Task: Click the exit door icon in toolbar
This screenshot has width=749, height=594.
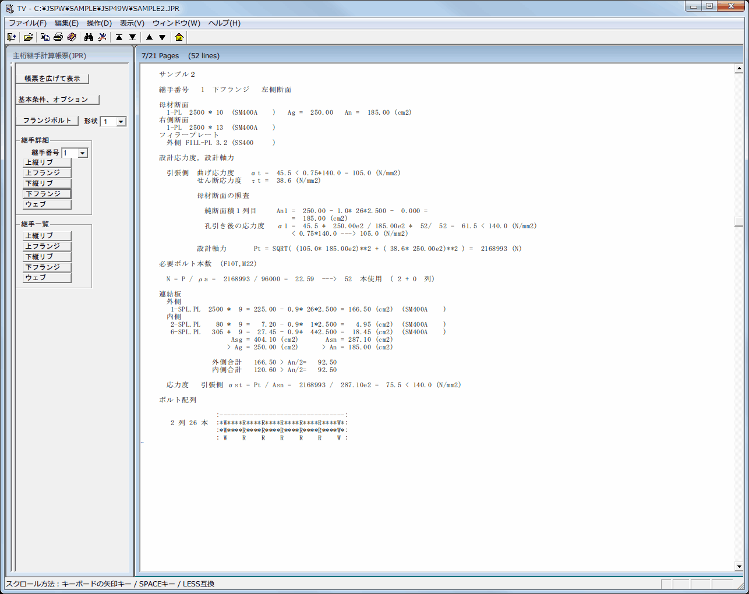Action: click(x=11, y=37)
